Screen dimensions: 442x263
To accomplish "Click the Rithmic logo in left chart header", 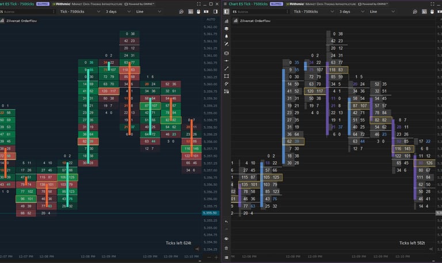I will click(62, 4).
